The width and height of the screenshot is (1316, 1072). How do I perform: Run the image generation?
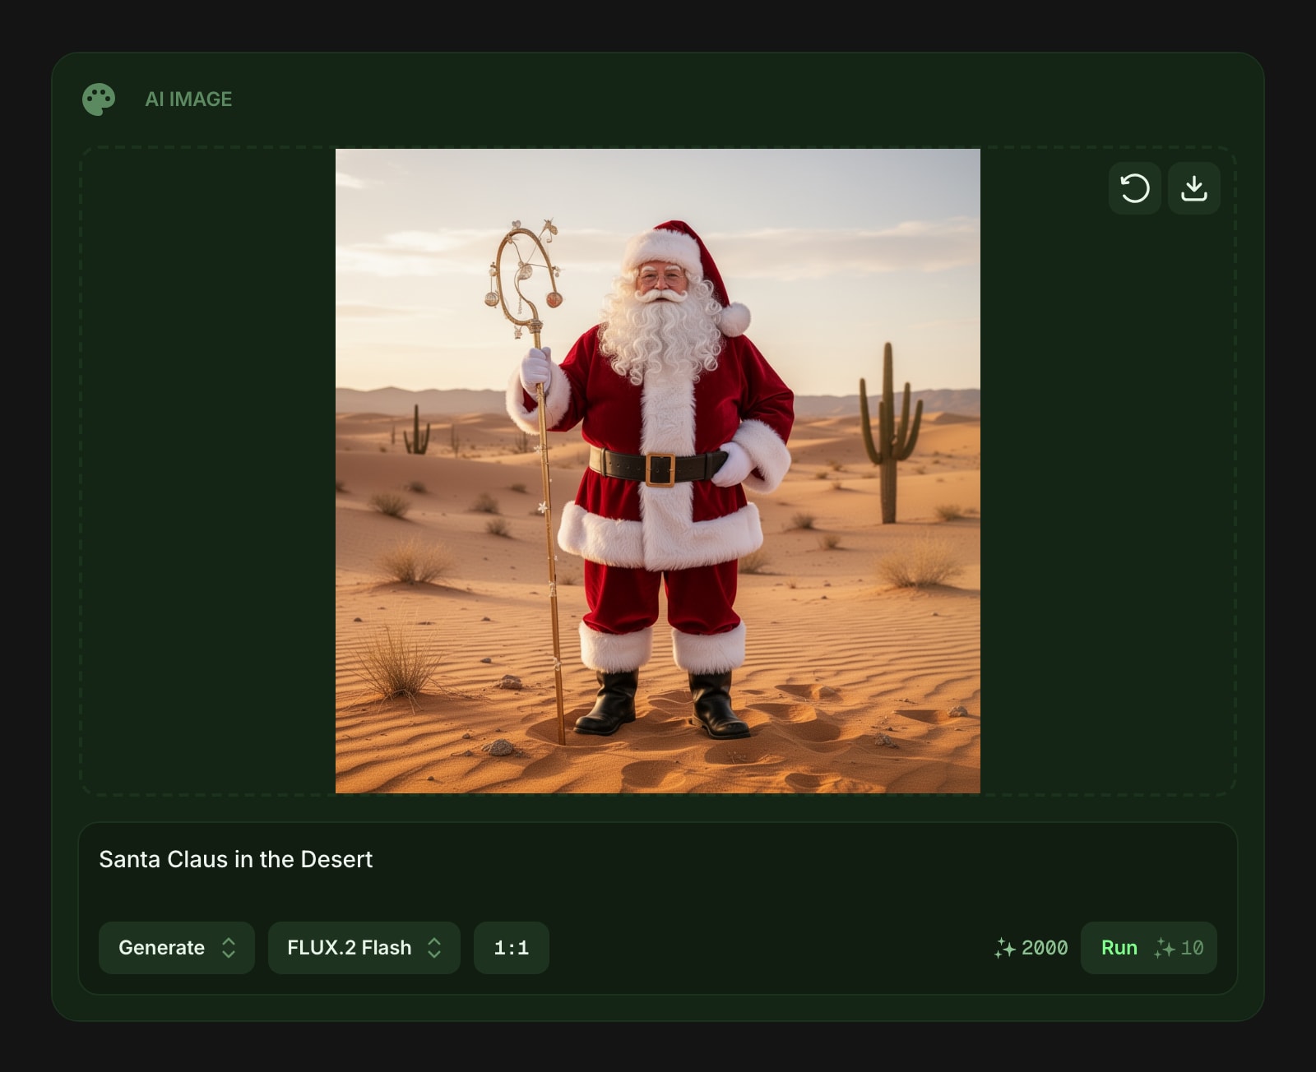pyautogui.click(x=1148, y=948)
